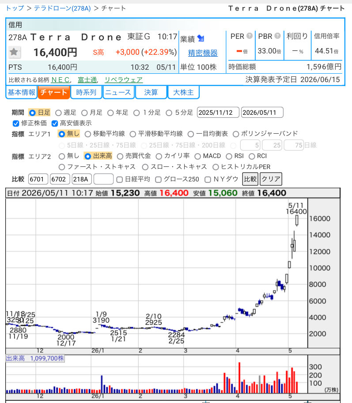The image size is (352, 403).
Task: Click the 1/9 3190 high label on chart
Action: click(101, 317)
